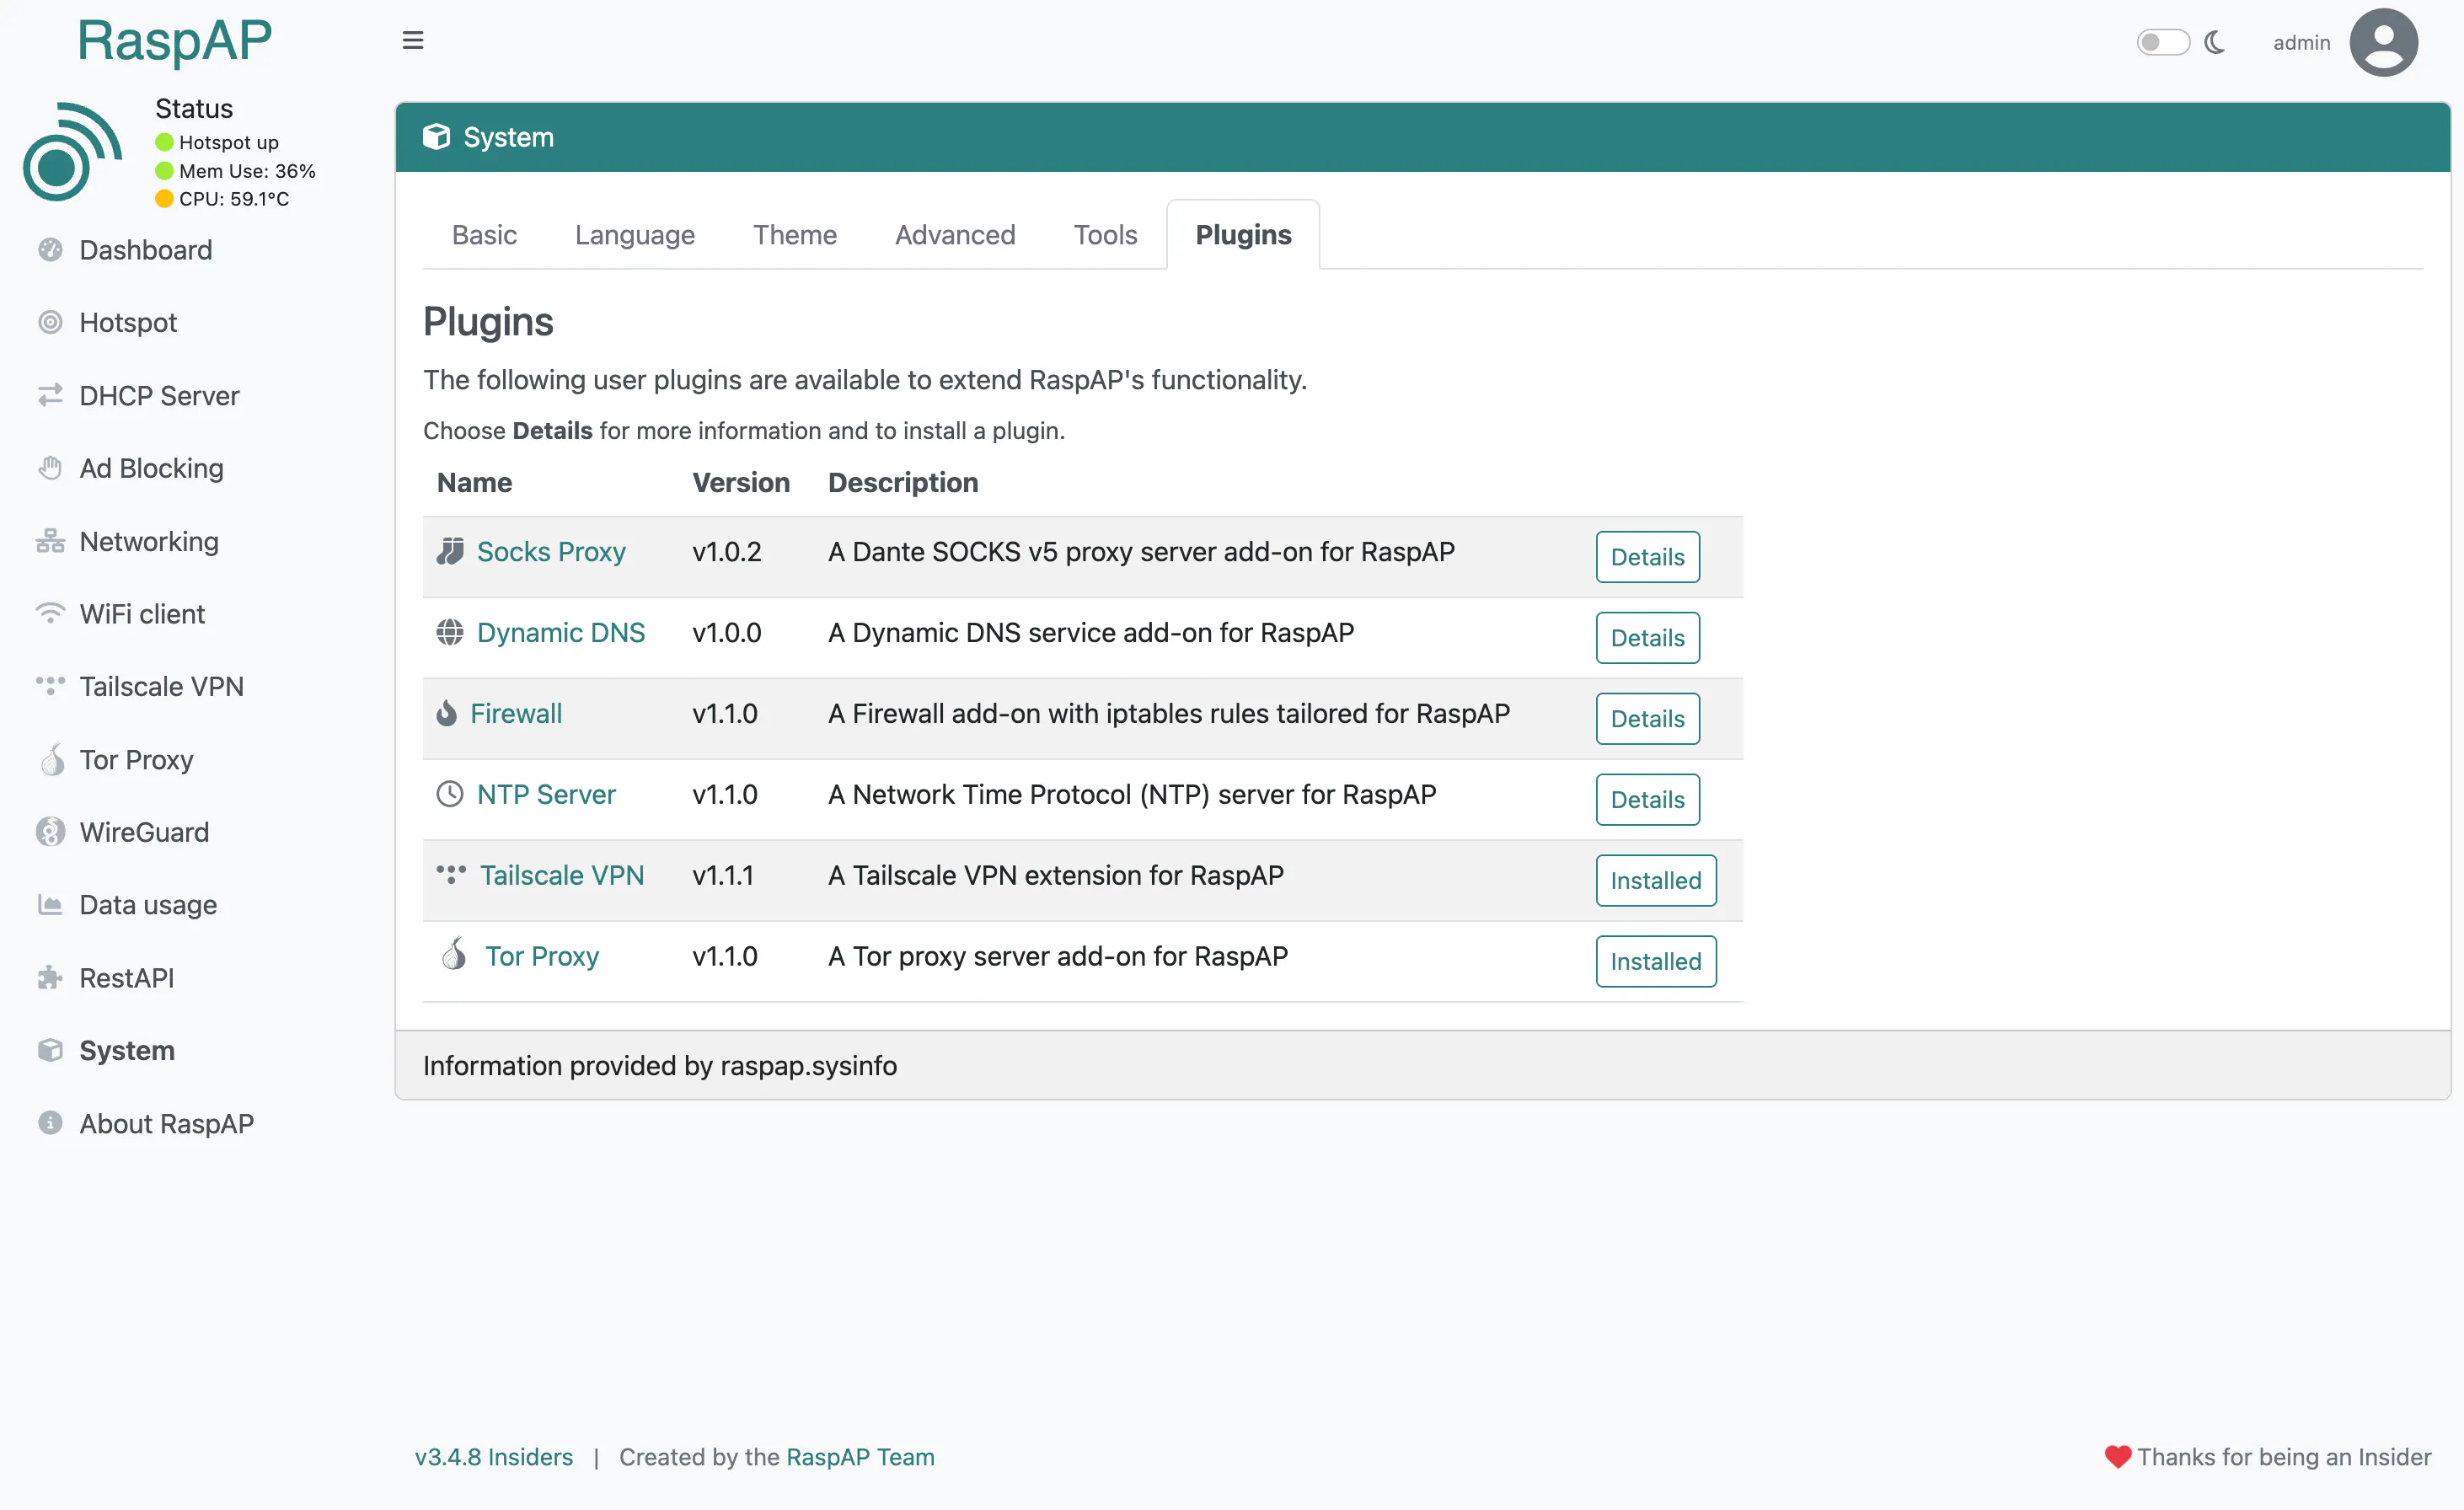Click Installed button for Tor Proxy
The width and height of the screenshot is (2464, 1510).
pyautogui.click(x=1656, y=961)
